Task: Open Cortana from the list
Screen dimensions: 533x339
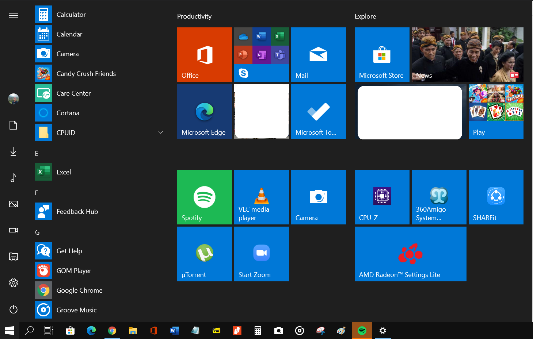Action: 99,113
